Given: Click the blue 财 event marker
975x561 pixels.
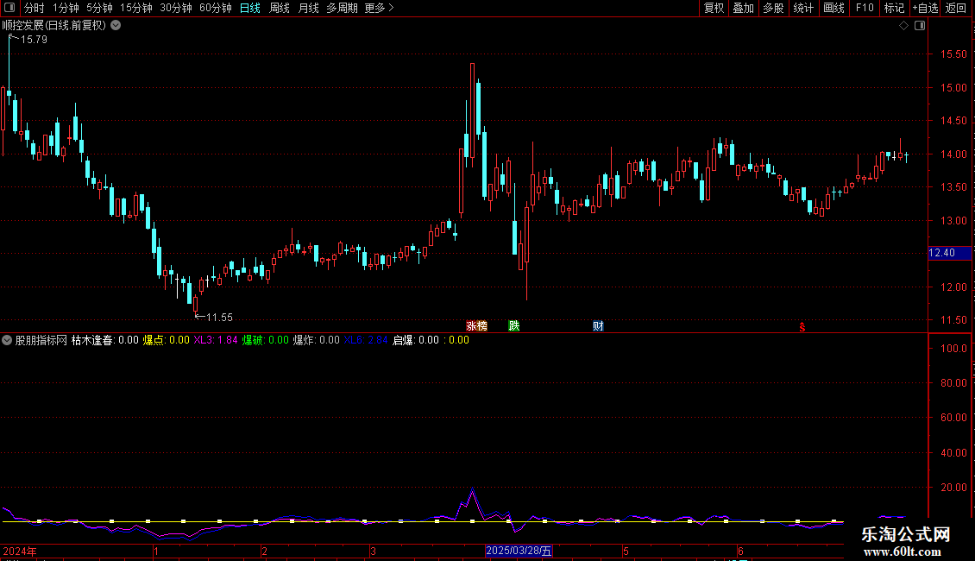Looking at the screenshot, I should coord(598,325).
